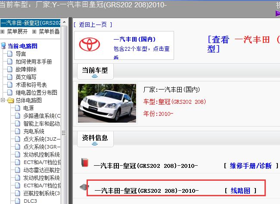
Task: Click the 总体电路图 folder icon
Action: click(x=10, y=100)
